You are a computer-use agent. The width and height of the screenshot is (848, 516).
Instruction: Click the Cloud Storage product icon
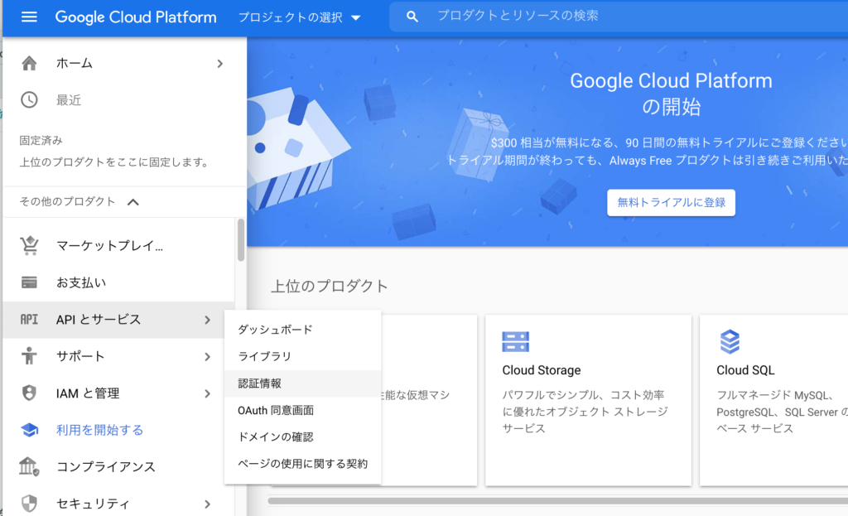515,341
